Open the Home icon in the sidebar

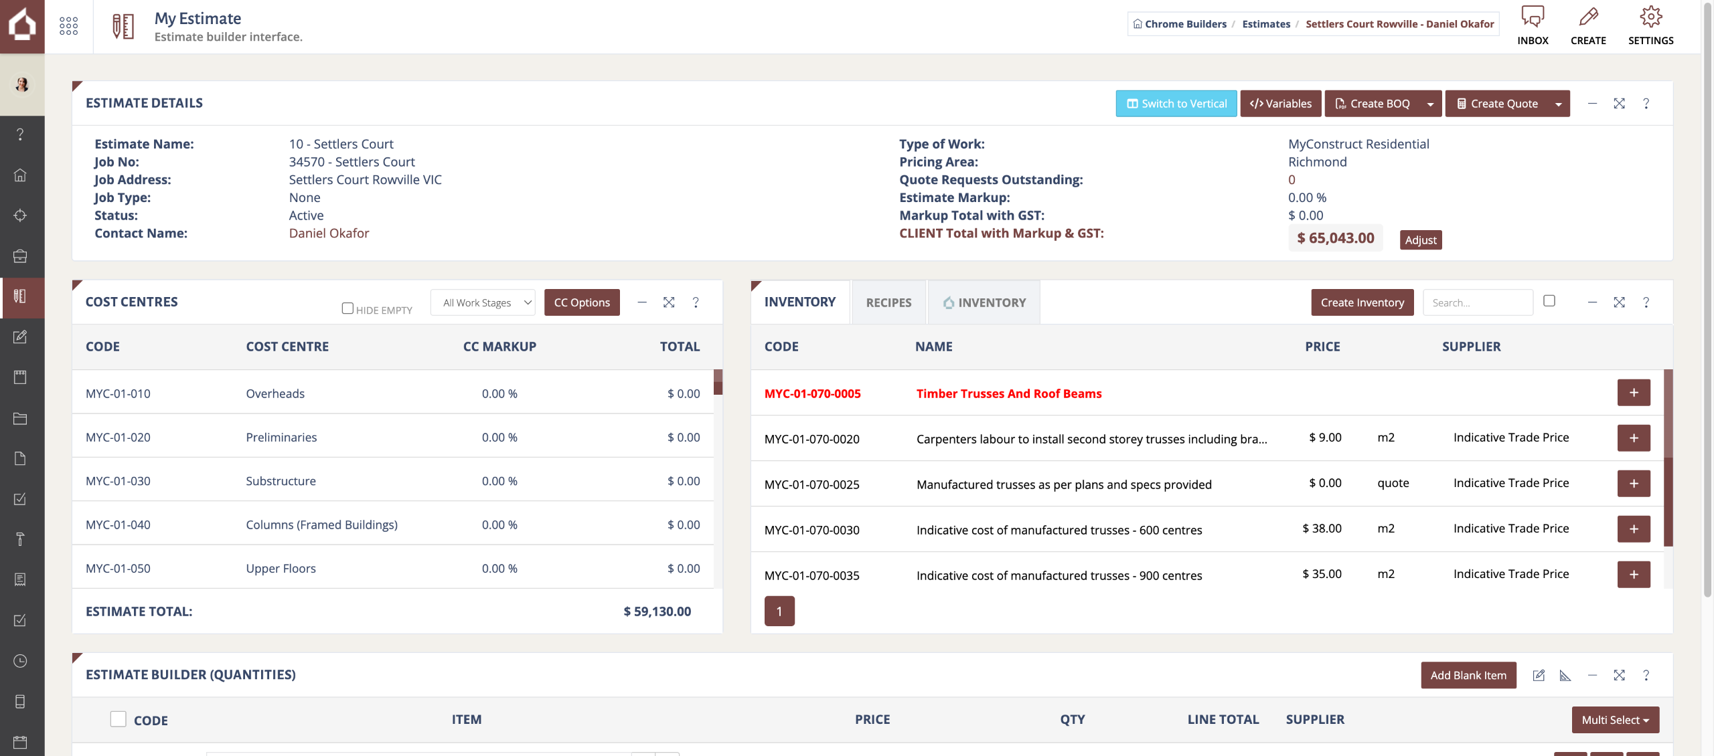tap(20, 175)
